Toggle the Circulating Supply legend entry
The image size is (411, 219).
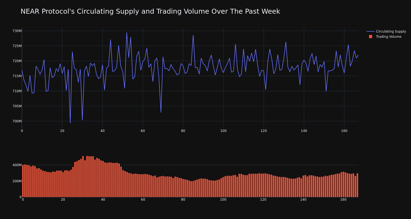[x=386, y=31]
